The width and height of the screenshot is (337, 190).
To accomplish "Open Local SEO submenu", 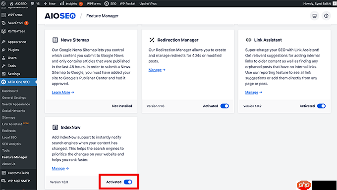I will 9,137.
